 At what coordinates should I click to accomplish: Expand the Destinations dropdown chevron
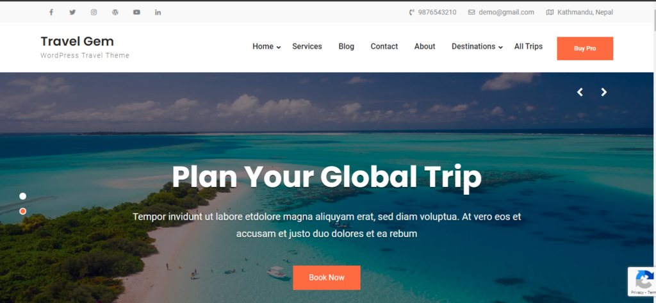coord(500,47)
